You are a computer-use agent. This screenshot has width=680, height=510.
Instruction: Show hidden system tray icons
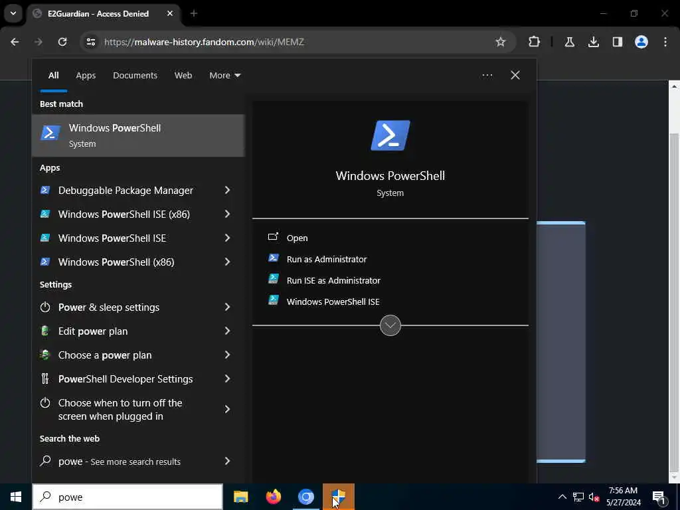coord(562,497)
